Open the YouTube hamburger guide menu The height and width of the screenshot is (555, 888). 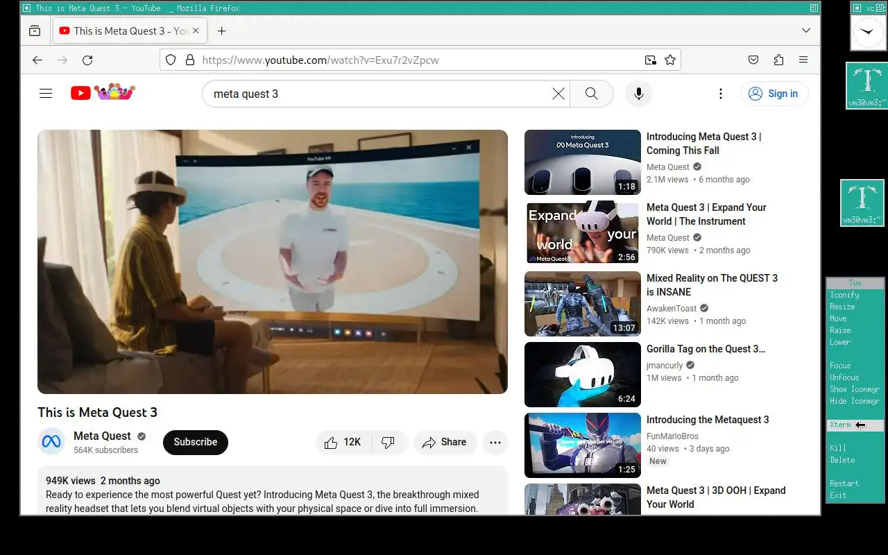pos(46,94)
